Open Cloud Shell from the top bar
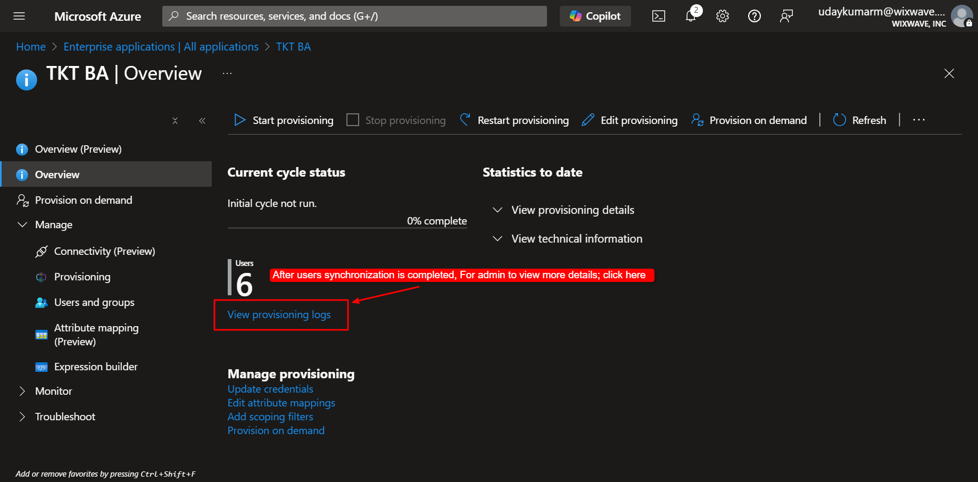The width and height of the screenshot is (978, 482). [659, 16]
